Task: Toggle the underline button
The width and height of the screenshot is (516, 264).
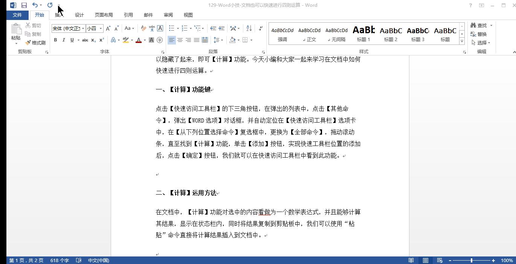Action: point(71,40)
